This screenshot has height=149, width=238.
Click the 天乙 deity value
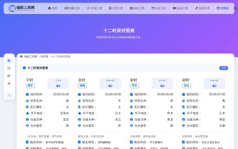(x=118, y=120)
